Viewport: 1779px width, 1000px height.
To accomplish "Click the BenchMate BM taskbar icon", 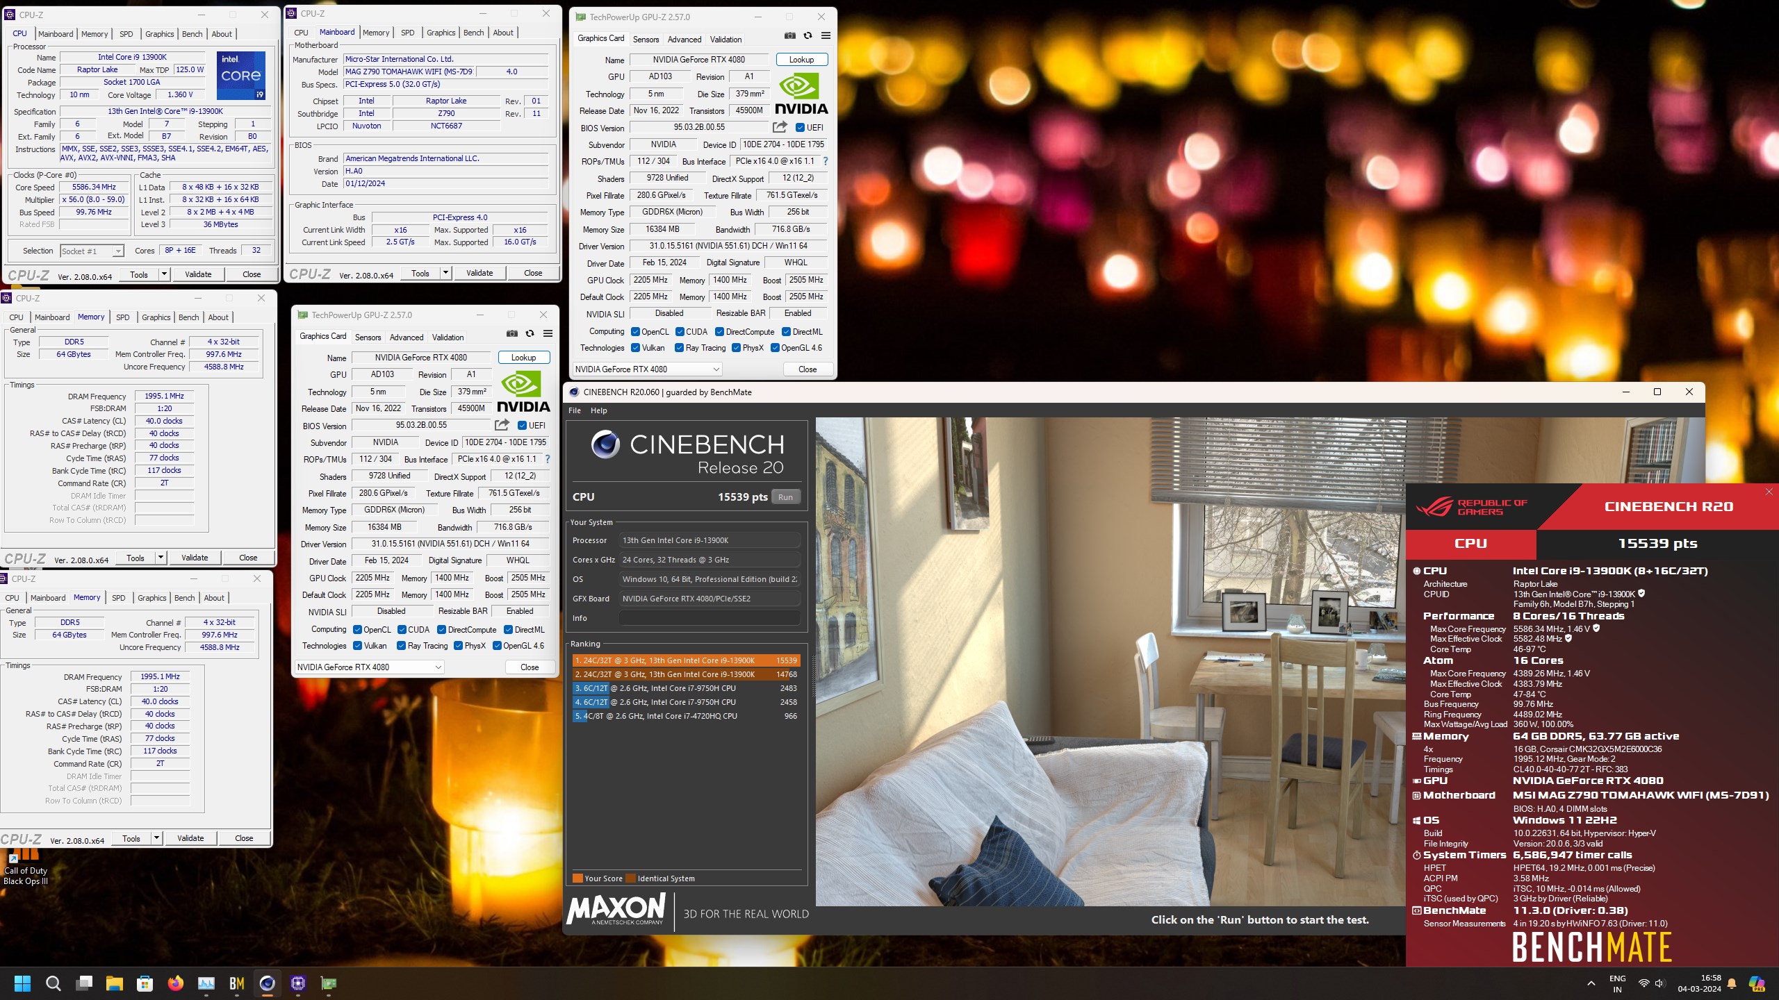I will [236, 983].
